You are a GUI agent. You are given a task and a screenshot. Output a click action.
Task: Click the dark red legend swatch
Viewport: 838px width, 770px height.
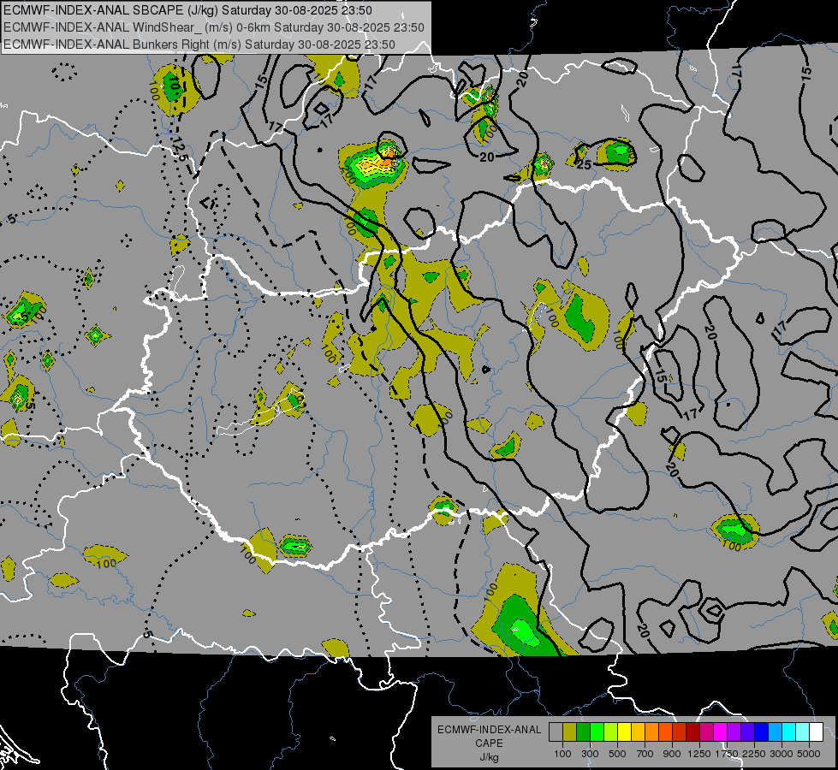(693, 731)
